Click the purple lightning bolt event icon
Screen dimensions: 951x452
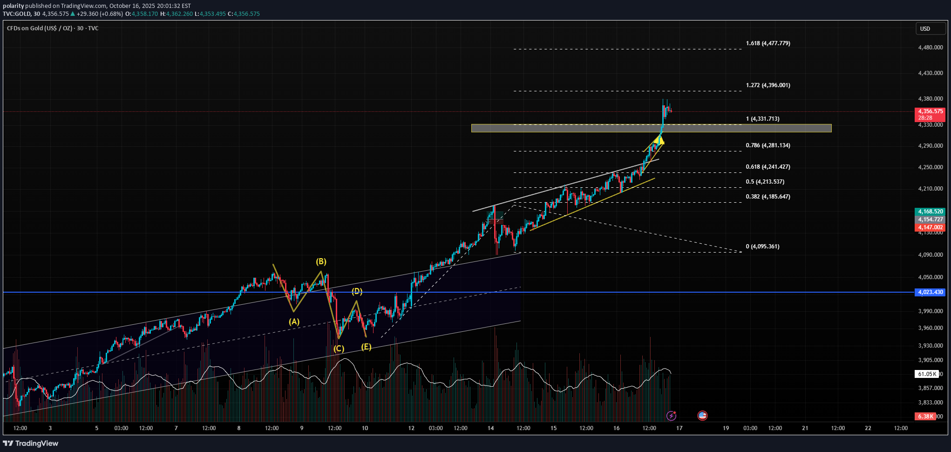pos(671,416)
